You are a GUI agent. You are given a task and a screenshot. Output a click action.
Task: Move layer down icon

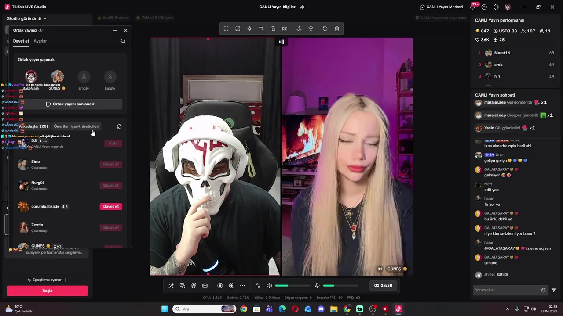coord(311,29)
